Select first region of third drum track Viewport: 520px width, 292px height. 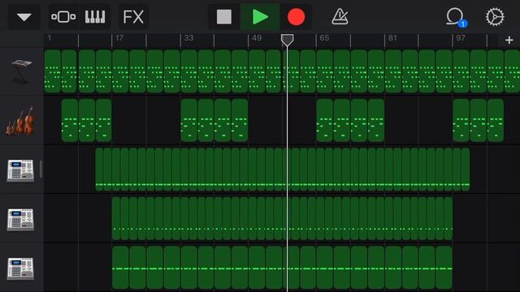pos(120,268)
